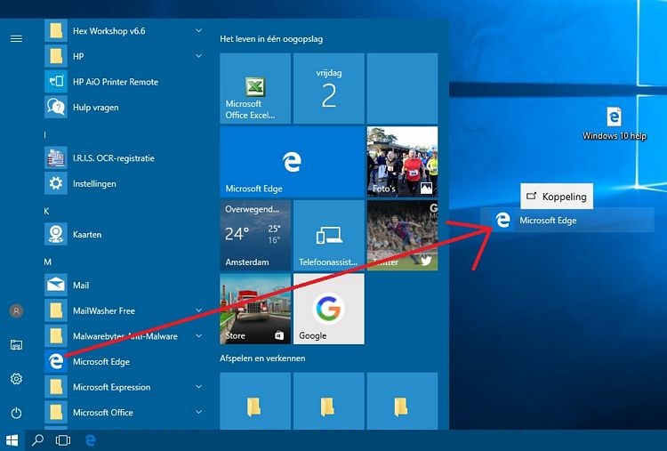
Task: Click the Microsoft Expression folder icon
Action: point(56,387)
